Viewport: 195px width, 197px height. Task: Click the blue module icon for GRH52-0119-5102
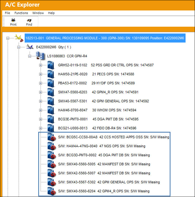coord(51,65)
